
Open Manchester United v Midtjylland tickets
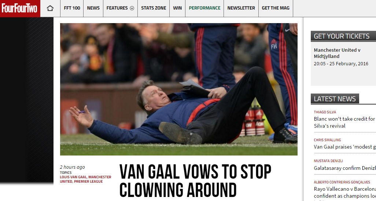pyautogui.click(x=337, y=53)
